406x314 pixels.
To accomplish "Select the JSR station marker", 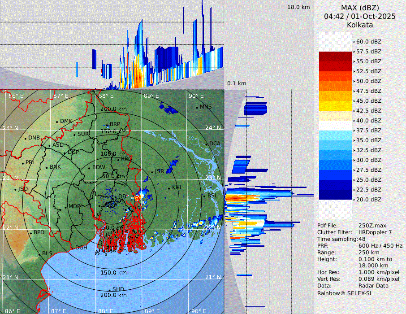I will click(x=151, y=172).
